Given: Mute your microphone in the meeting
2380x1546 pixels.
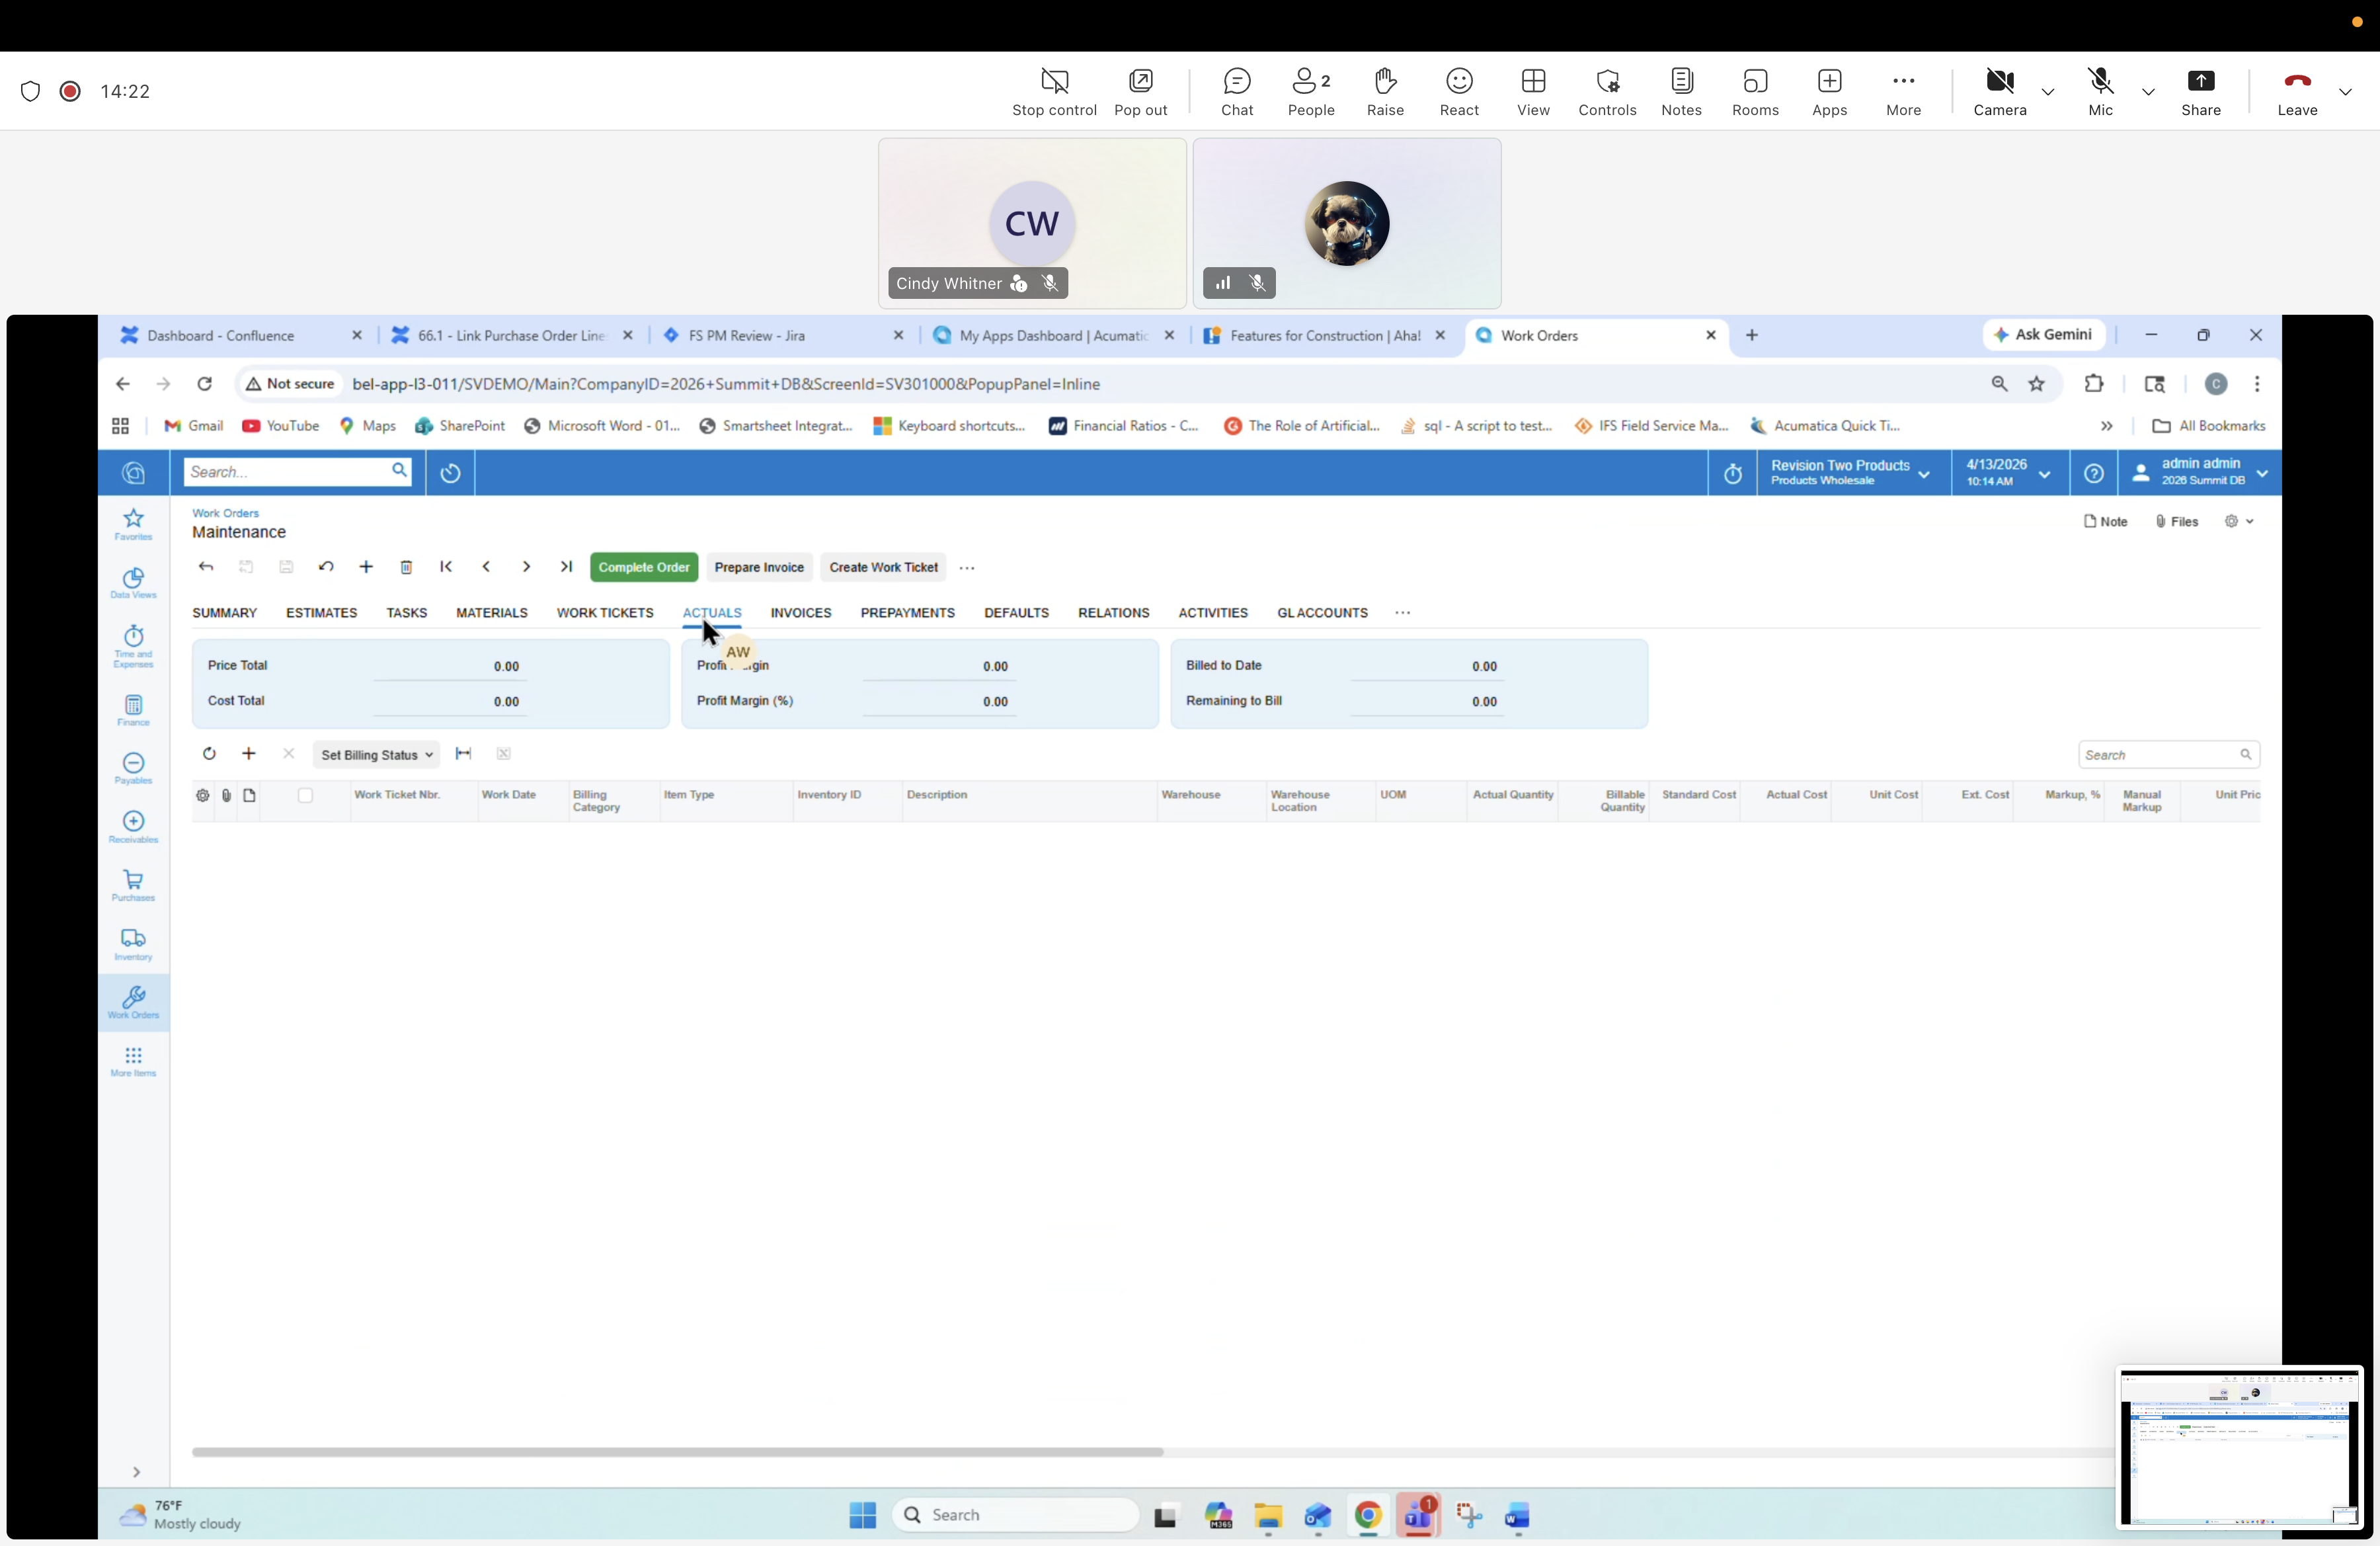Looking at the screenshot, I should pyautogui.click(x=2099, y=91).
